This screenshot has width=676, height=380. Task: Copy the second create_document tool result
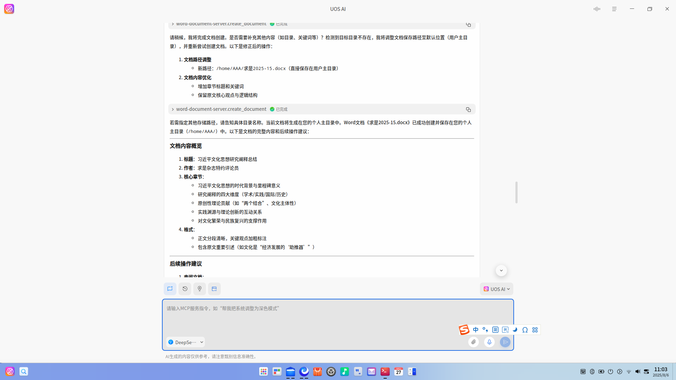(468, 109)
